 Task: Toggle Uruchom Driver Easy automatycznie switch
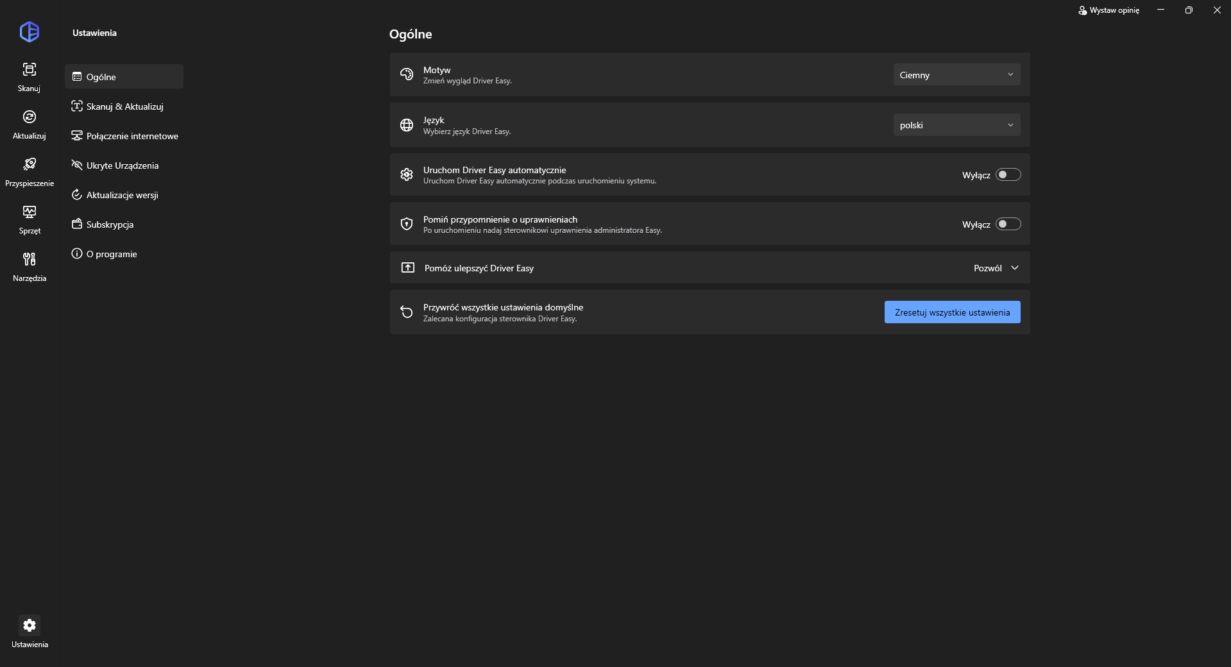click(x=1008, y=174)
